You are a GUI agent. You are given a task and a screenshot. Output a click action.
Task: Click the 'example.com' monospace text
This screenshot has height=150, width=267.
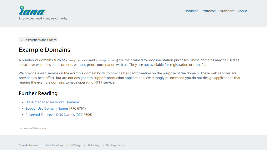point(77,60)
